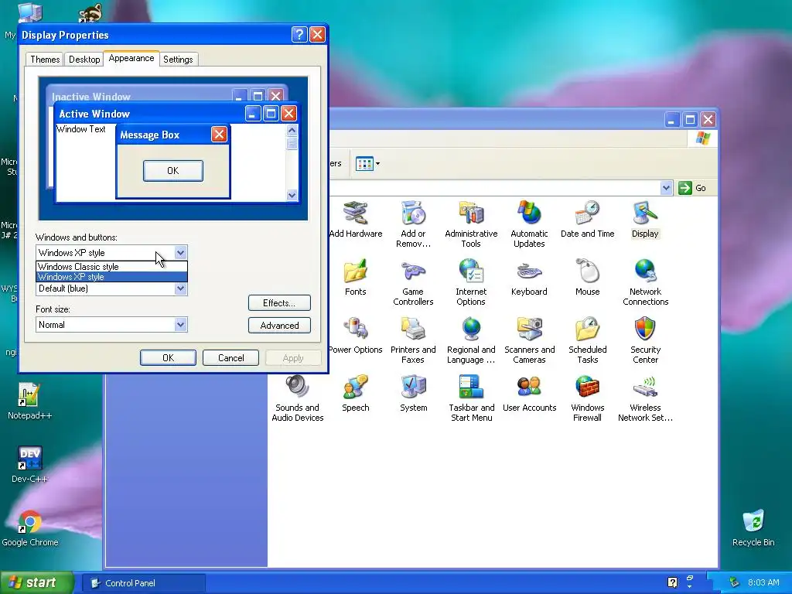Open the User Accounts icon
Screen dimensions: 792x594
[x=529, y=394]
